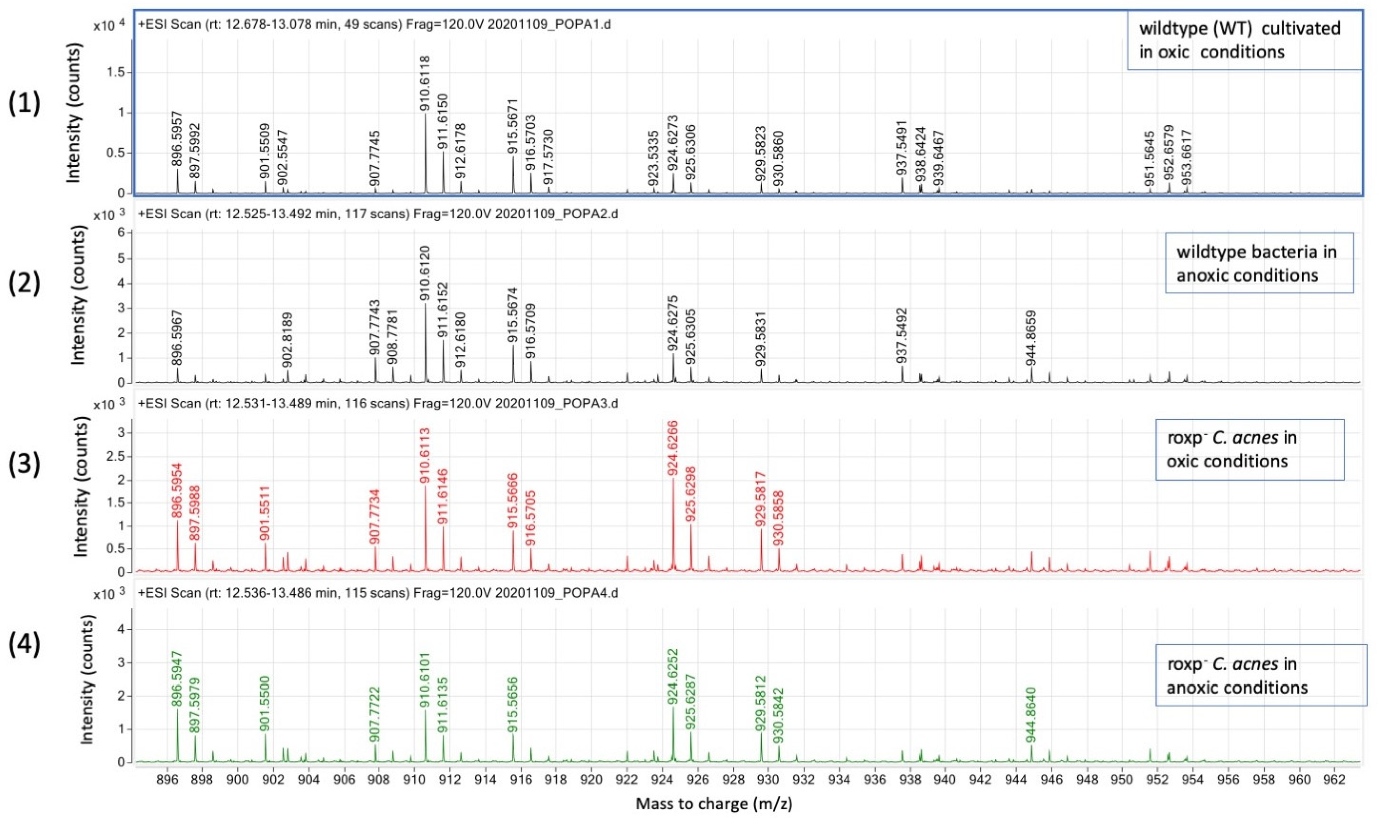Click the panel (1) number label

tap(24, 104)
